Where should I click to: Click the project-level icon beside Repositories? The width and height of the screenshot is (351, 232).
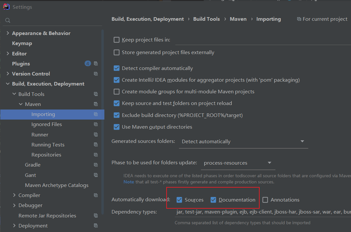pos(96,155)
